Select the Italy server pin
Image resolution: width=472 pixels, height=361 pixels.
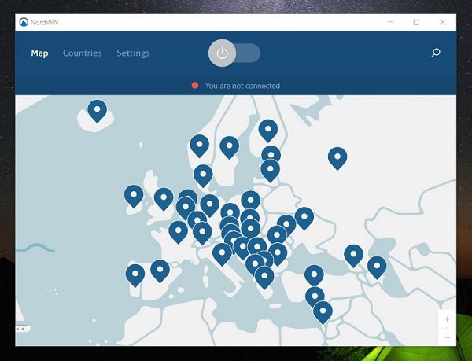[x=222, y=254]
